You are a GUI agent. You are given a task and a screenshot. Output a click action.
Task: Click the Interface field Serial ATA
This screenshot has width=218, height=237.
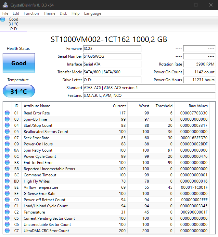tap(112, 64)
